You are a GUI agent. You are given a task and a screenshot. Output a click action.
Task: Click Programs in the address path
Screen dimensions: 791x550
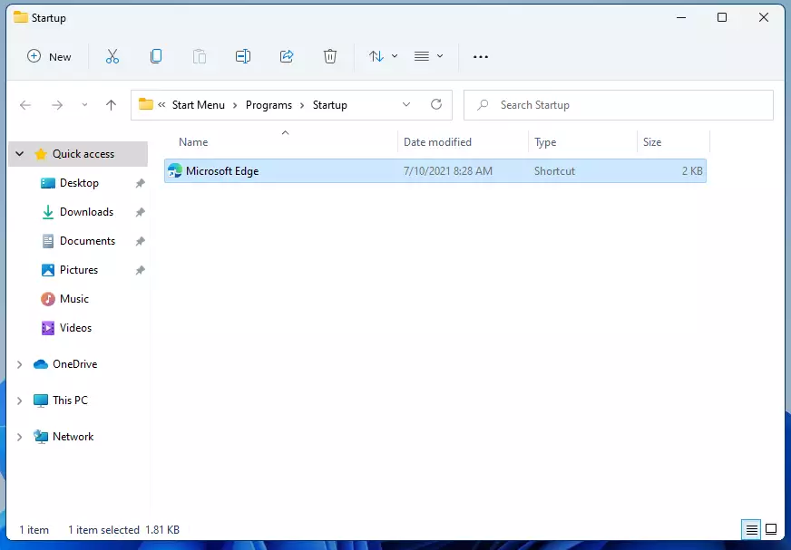269,105
